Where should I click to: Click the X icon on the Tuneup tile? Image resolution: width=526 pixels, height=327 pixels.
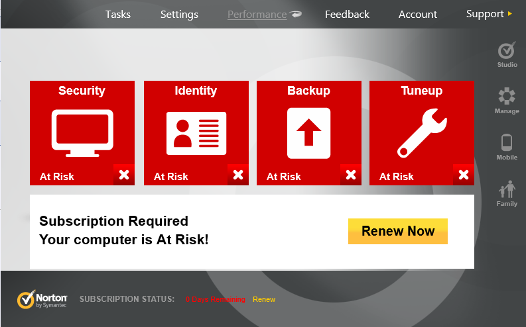(463, 175)
